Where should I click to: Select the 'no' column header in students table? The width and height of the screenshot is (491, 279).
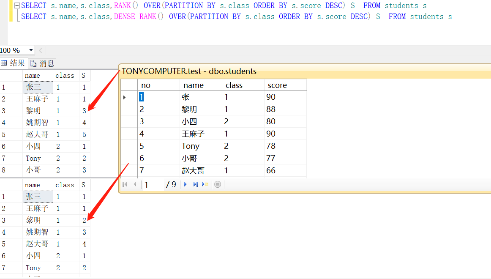point(158,85)
